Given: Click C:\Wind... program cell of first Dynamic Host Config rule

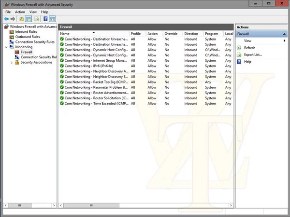Looking at the screenshot, I should 213,50.
